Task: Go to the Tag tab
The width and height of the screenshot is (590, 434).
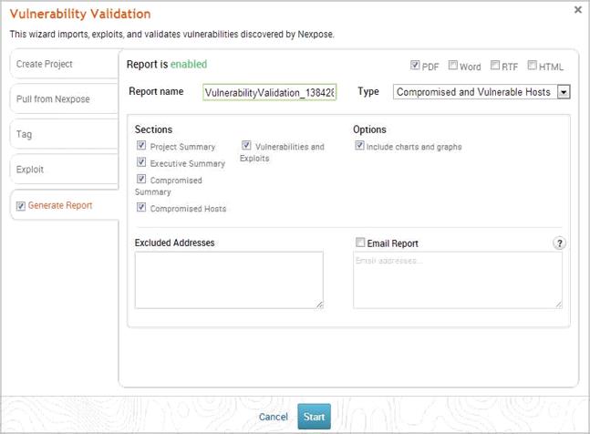Action: coord(64,134)
